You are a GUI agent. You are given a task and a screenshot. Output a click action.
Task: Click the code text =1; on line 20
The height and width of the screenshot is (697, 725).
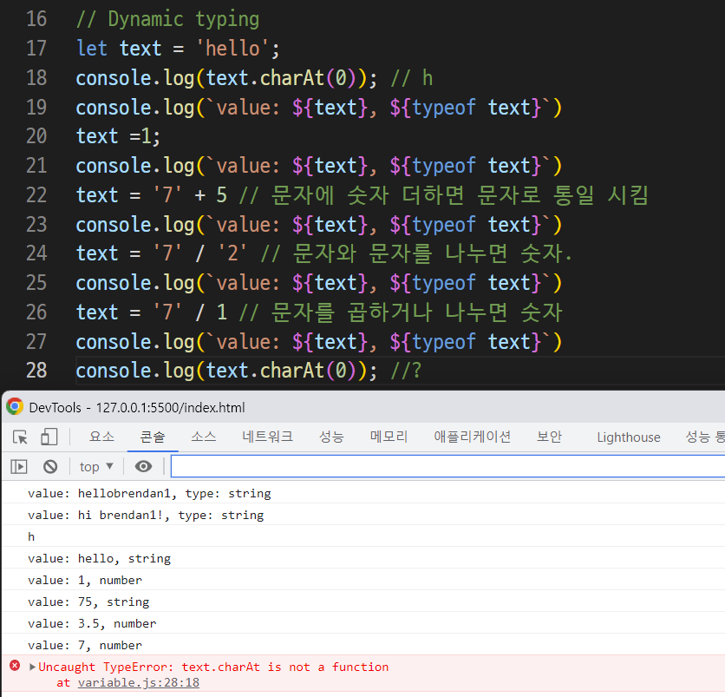pos(118,136)
